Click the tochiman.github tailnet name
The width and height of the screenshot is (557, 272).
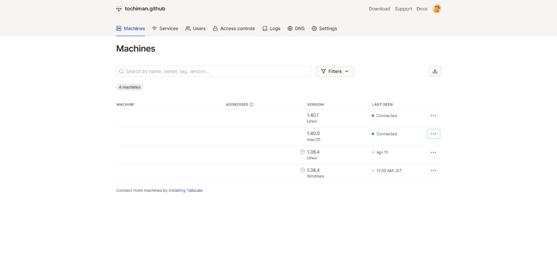(145, 9)
